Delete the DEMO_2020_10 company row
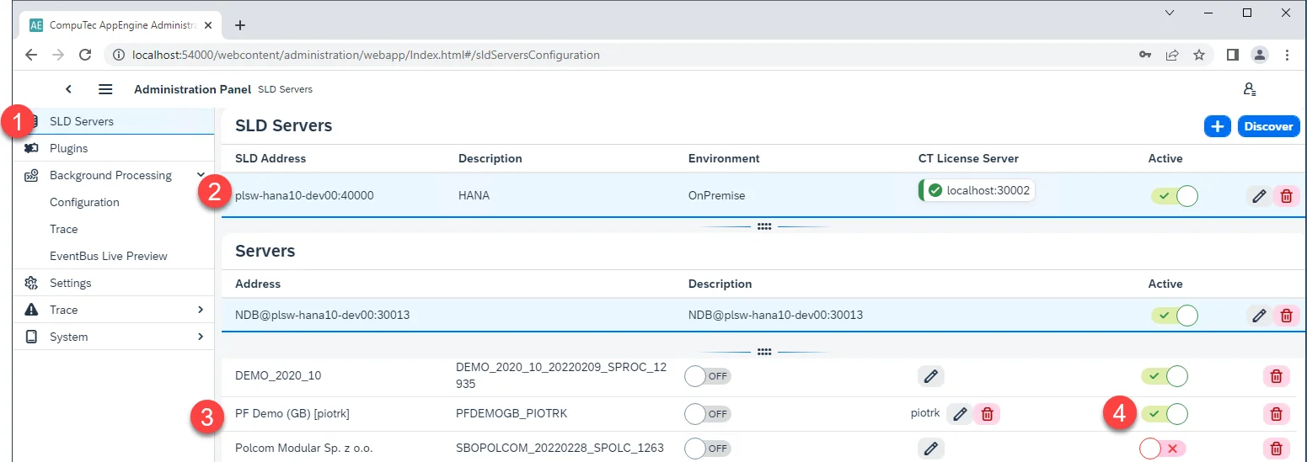 1276,376
